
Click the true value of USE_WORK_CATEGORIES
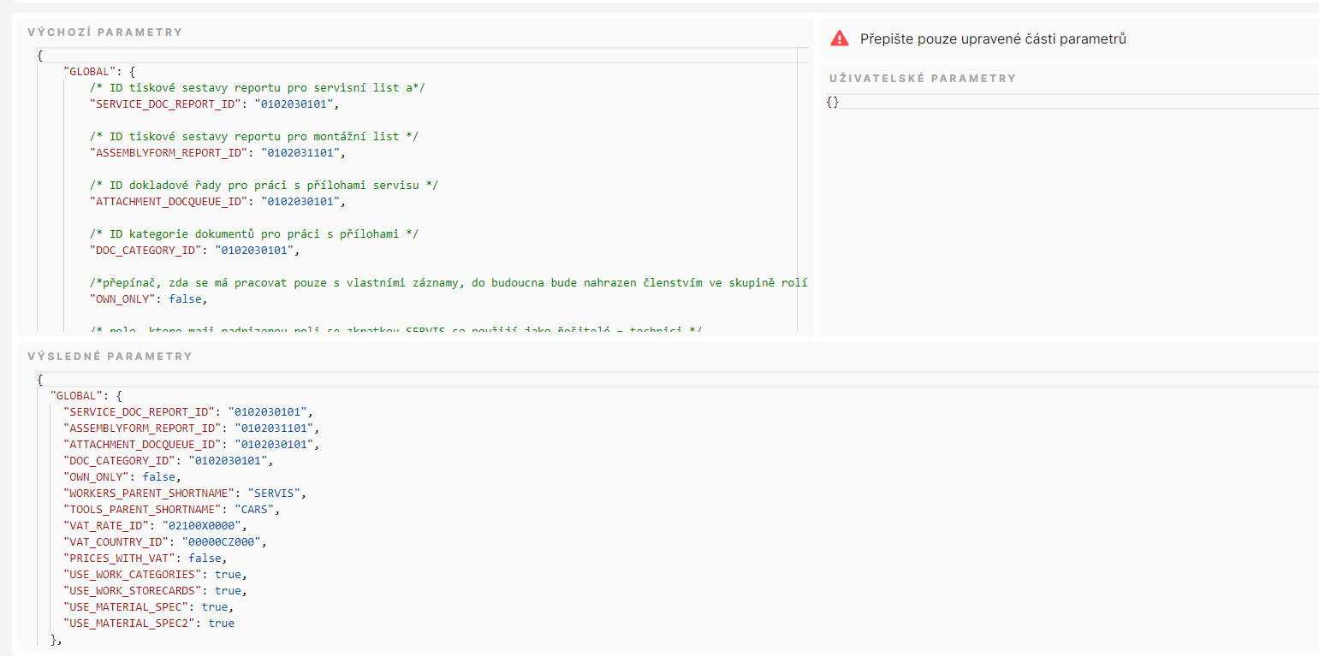coord(227,575)
